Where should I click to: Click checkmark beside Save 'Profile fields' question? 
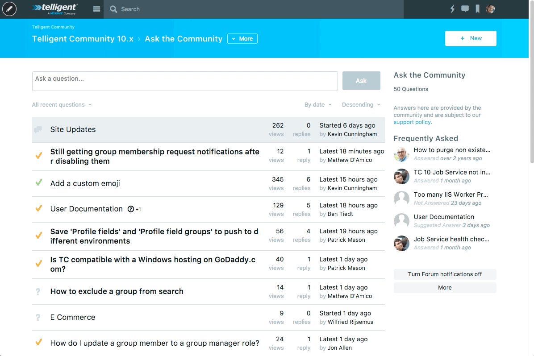click(x=39, y=235)
